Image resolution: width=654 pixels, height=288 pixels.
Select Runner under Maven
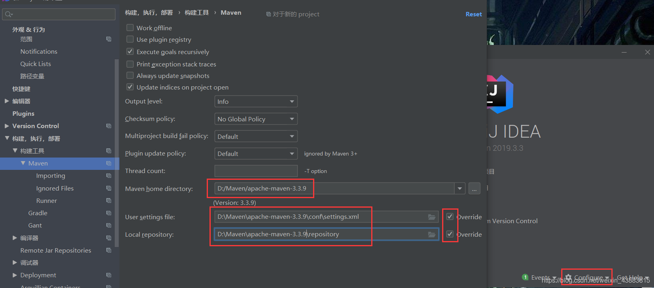46,200
